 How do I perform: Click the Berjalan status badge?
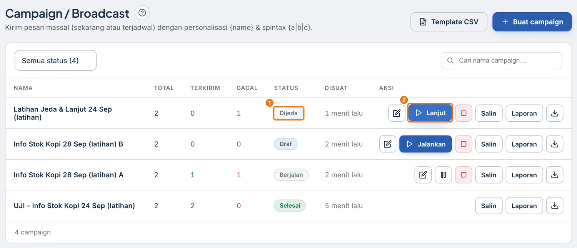click(x=291, y=175)
